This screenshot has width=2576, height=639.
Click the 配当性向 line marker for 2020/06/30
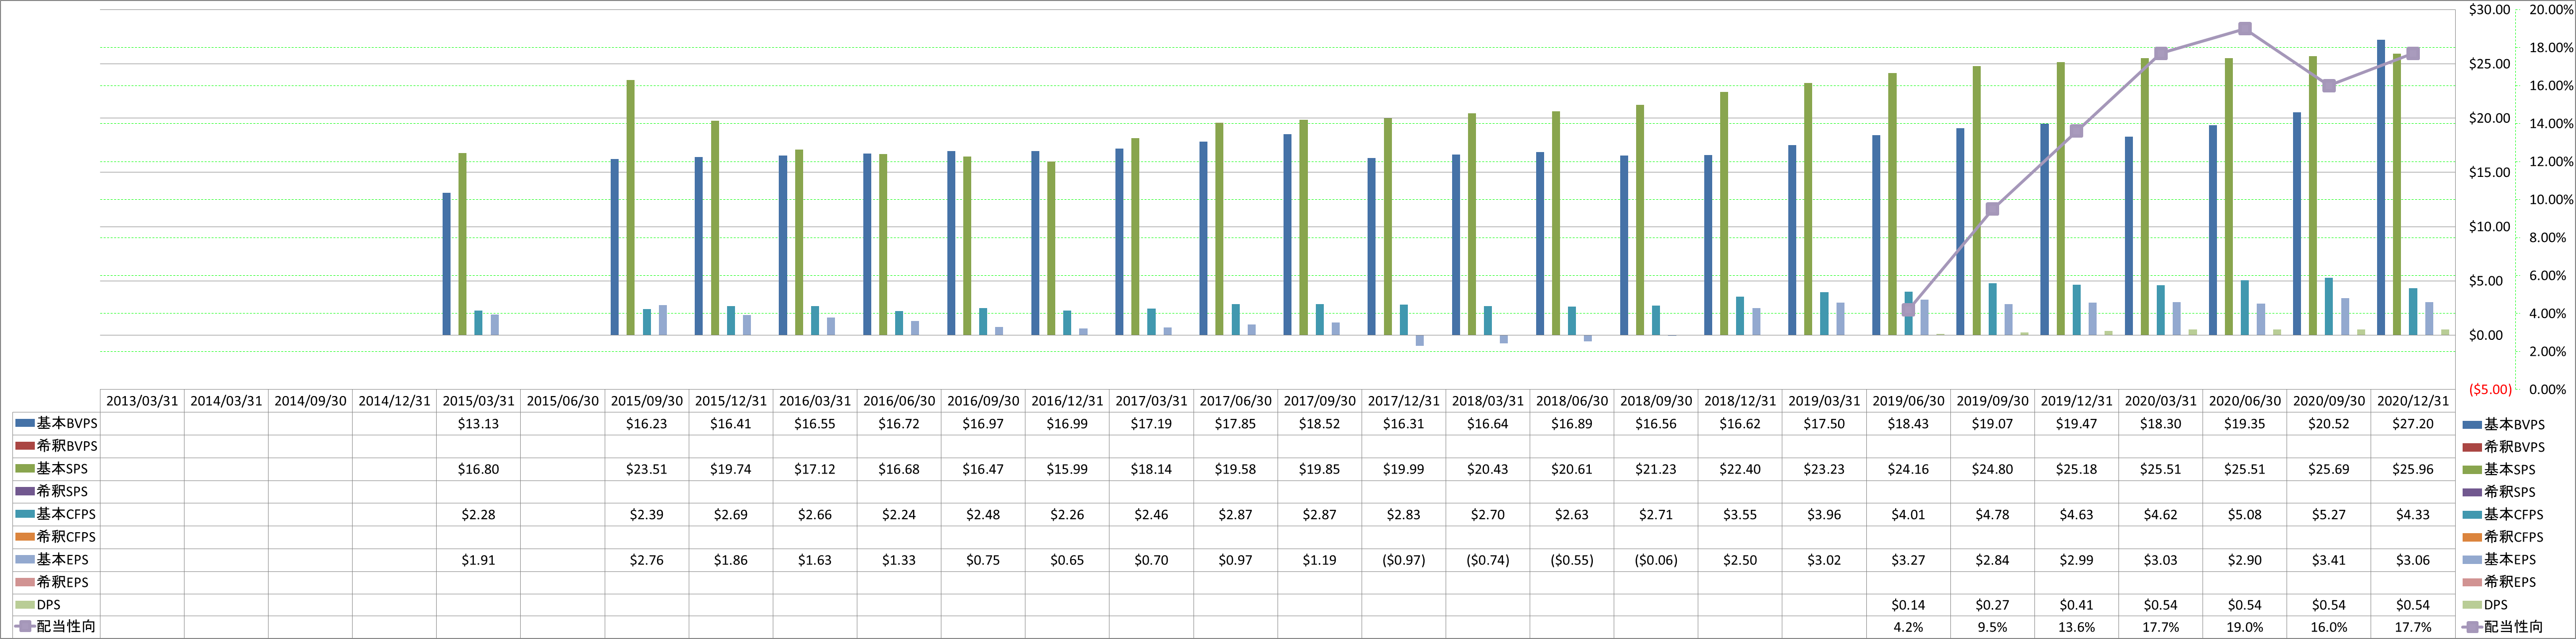pos(2244,29)
